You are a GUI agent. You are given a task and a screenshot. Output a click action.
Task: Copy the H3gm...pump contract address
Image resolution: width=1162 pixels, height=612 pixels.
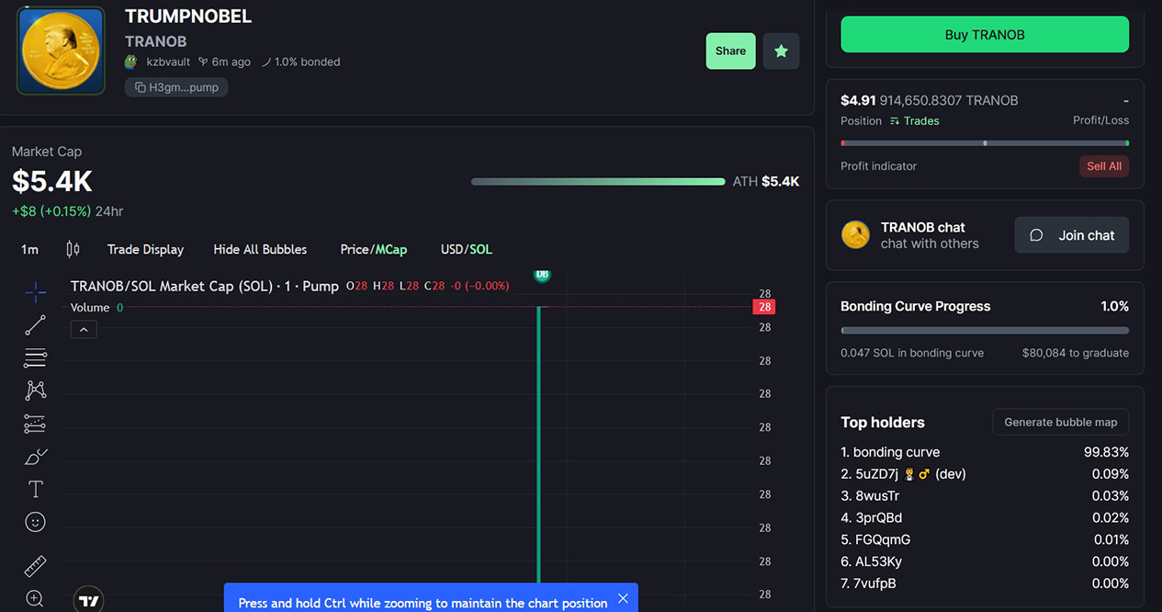[x=176, y=87]
